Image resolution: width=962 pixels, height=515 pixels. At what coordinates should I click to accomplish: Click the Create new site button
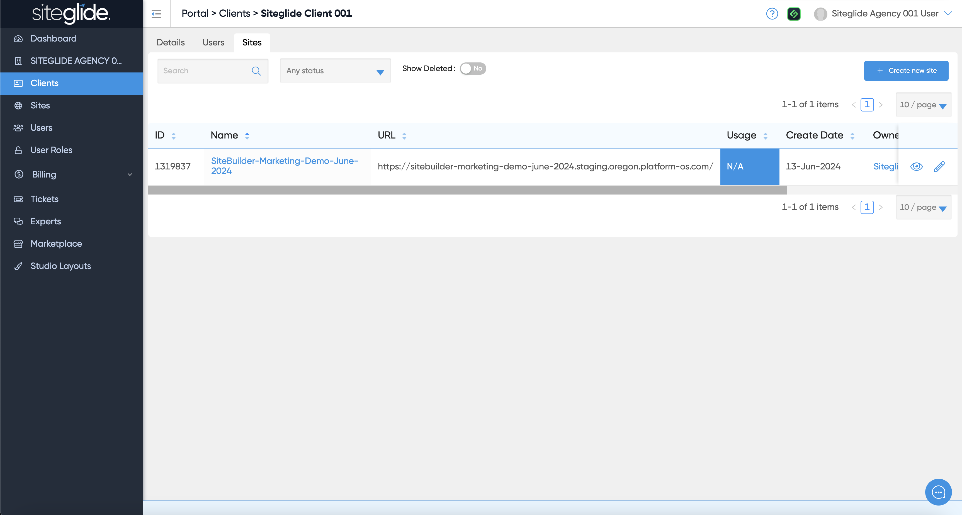click(906, 71)
